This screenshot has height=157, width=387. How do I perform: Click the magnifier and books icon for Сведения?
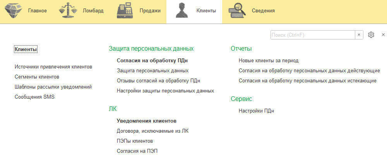coord(237,11)
